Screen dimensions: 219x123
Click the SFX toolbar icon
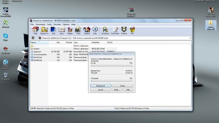[132, 31]
